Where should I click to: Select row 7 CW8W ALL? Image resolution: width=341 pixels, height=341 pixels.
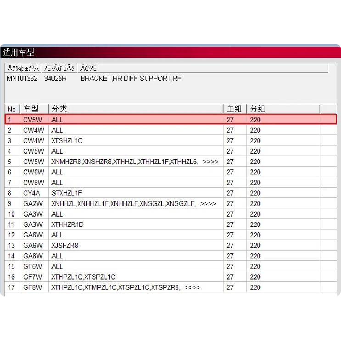[x=171, y=183]
